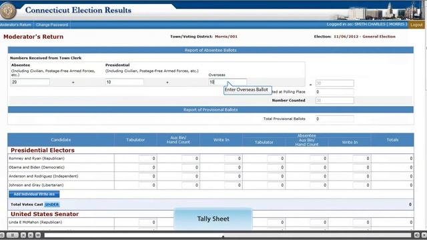The image size is (427, 240).
Task: Click the UNDER status badge
Action: click(x=52, y=205)
